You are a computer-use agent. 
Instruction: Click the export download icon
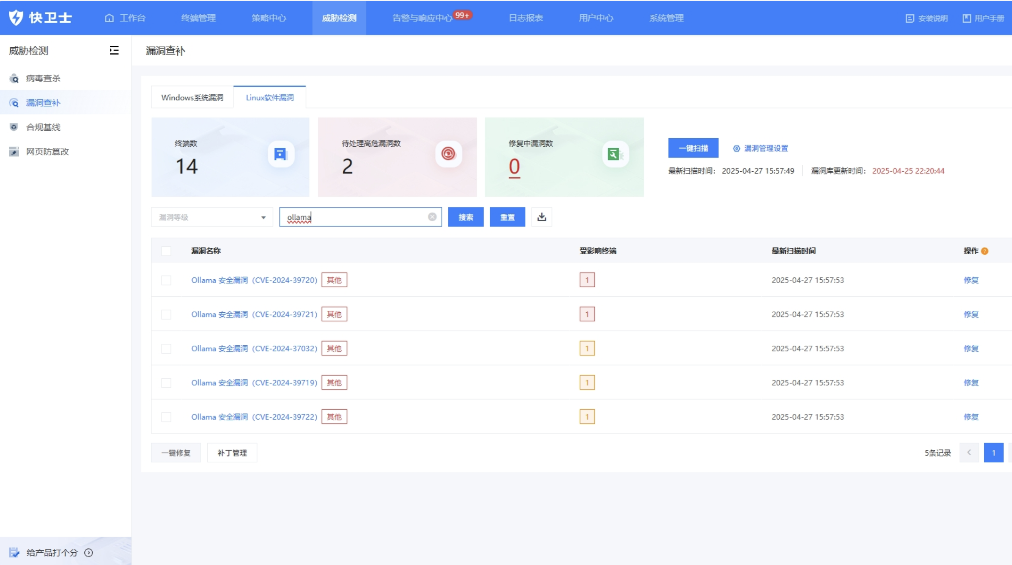541,217
